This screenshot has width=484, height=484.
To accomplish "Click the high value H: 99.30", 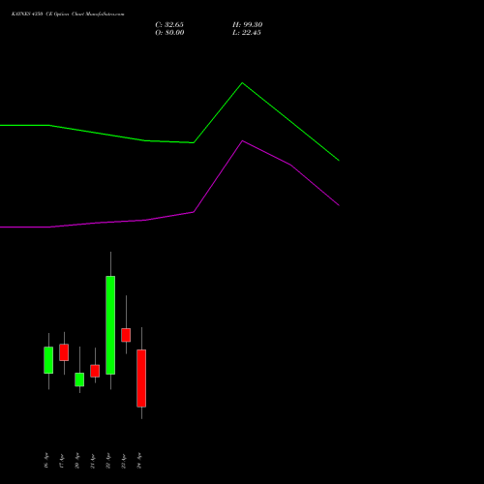I will pos(248,25).
